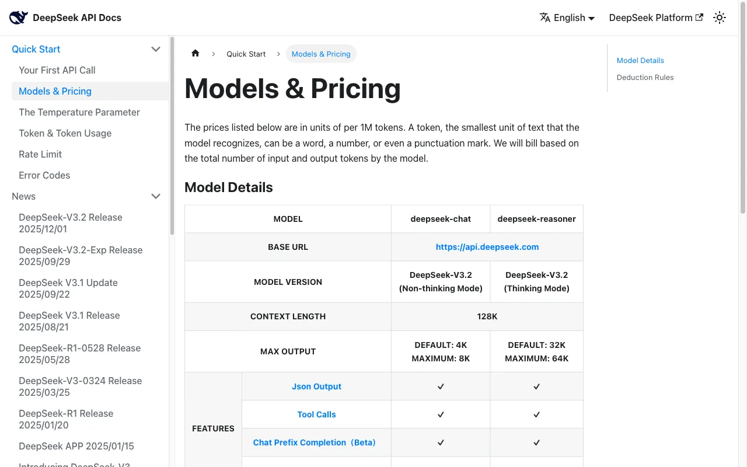Click the language translate icon
This screenshot has height=467, width=747.
coord(545,18)
